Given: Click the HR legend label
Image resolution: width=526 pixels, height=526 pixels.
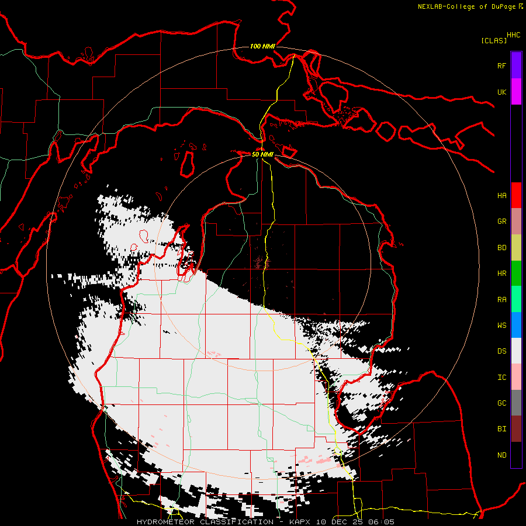Looking at the screenshot, I should click(501, 274).
